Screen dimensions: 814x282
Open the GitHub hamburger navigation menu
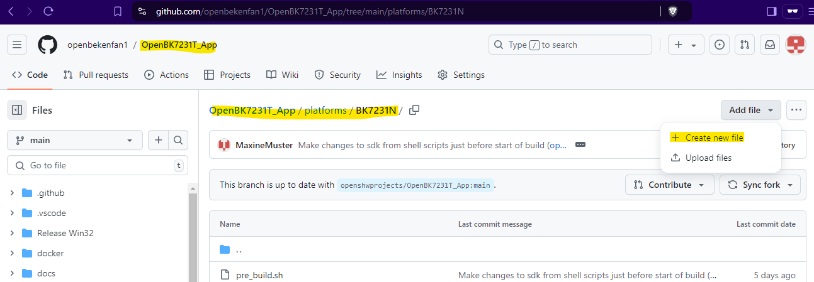coord(17,45)
